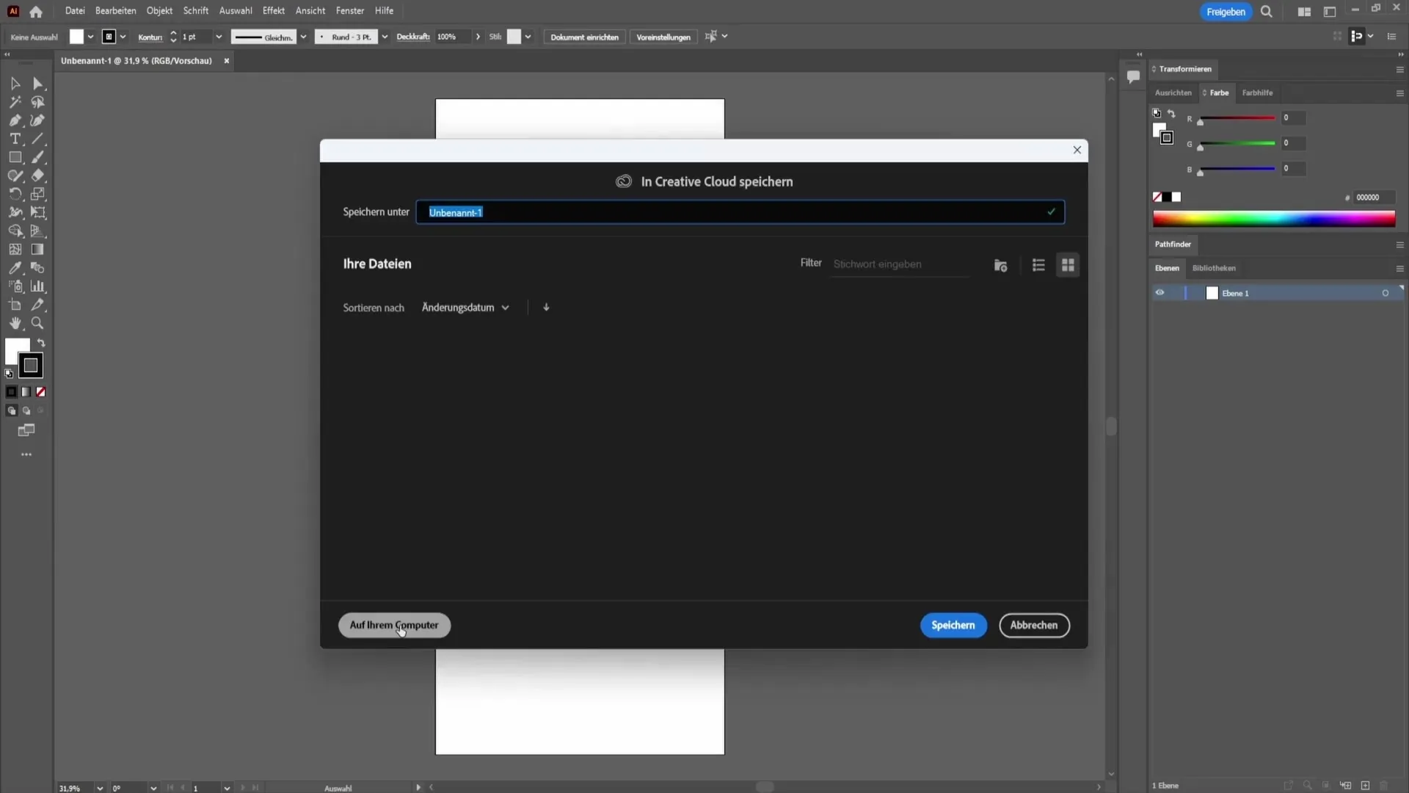Open the Effekt menu

click(x=273, y=11)
